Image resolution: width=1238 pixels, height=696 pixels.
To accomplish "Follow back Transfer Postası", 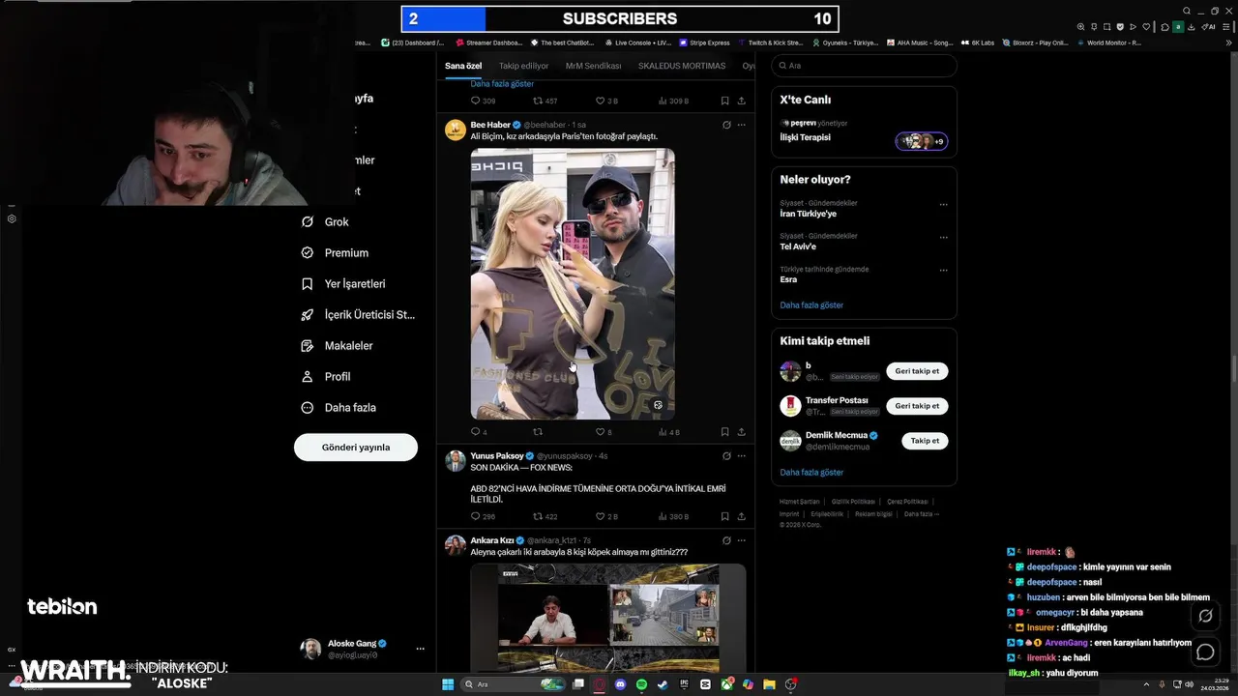I will [x=917, y=406].
